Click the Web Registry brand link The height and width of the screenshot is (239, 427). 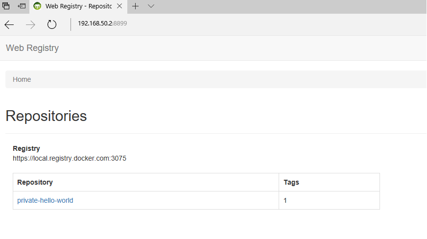tap(32, 48)
